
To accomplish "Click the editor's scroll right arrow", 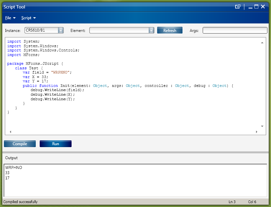I will click(256, 132).
